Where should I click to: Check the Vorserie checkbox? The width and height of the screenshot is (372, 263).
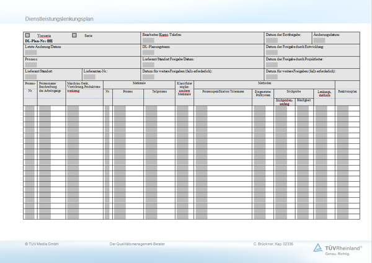click(27, 35)
